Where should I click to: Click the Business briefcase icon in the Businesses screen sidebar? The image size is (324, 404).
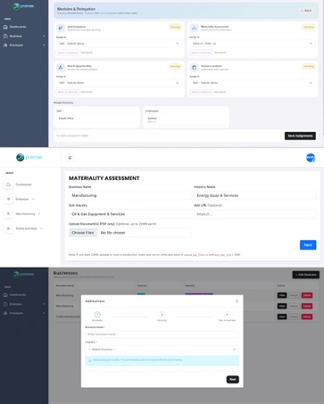[5, 304]
